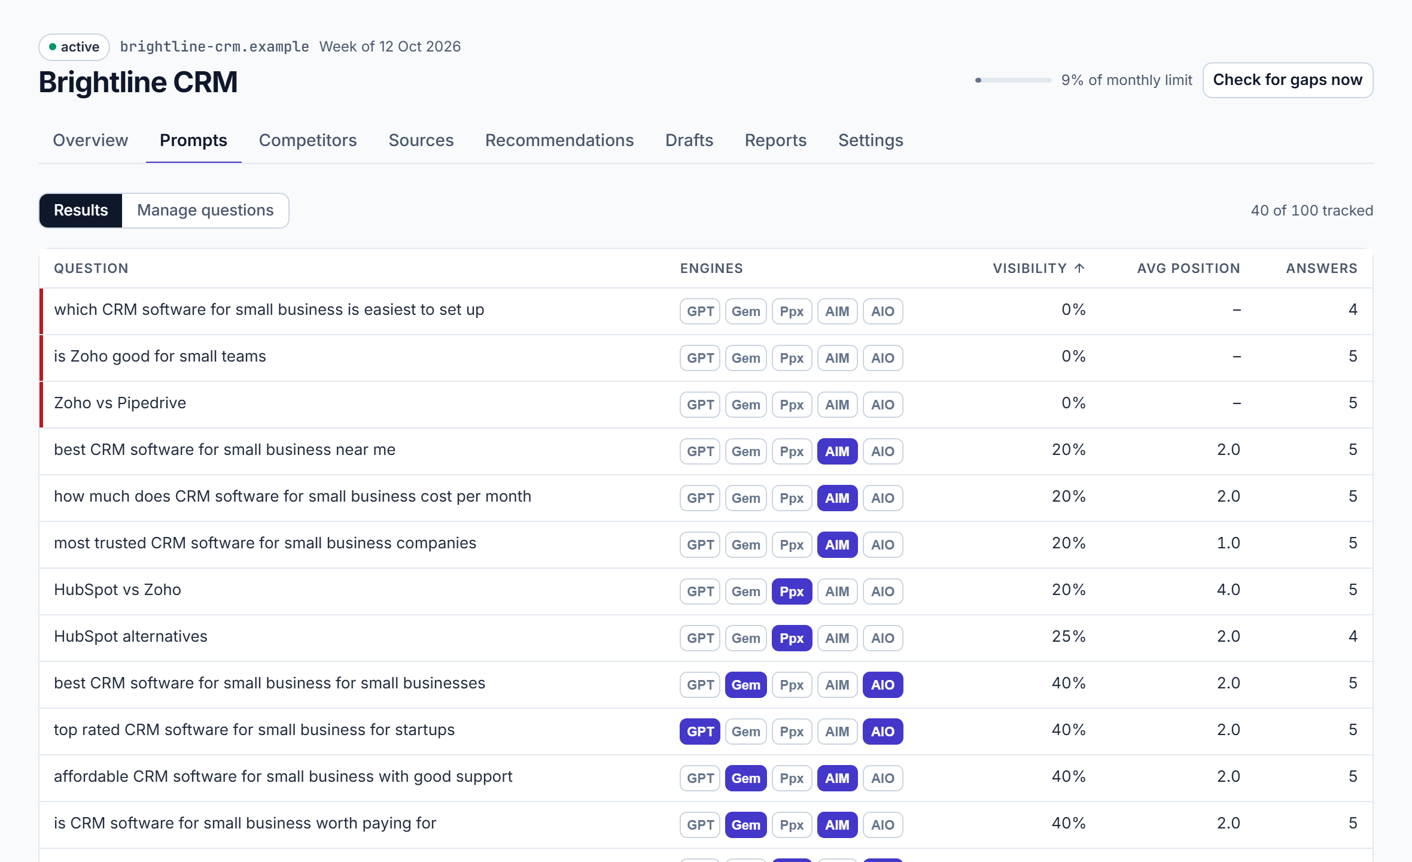Open question 'HubSpot alternatives'
The width and height of the screenshot is (1412, 862).
(130, 636)
